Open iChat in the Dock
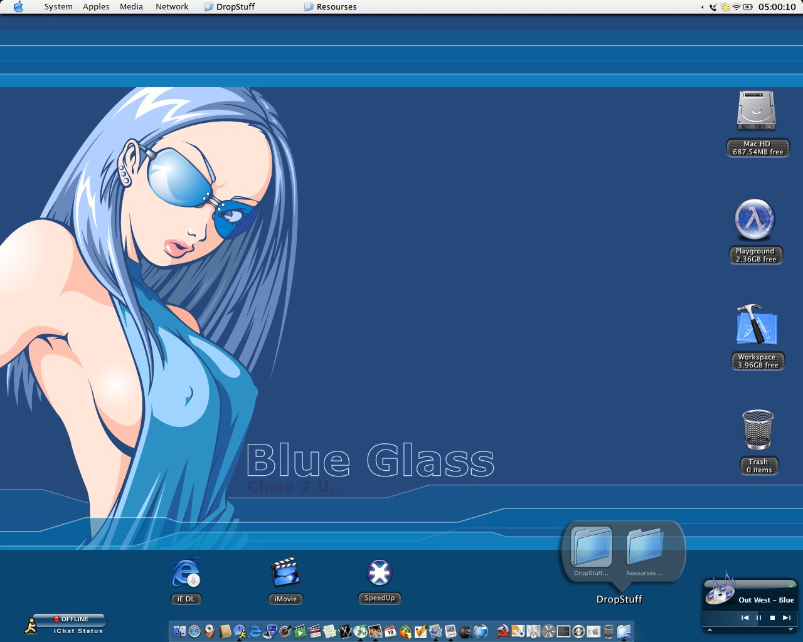Screen dimensions: 803x642 pos(240,631)
